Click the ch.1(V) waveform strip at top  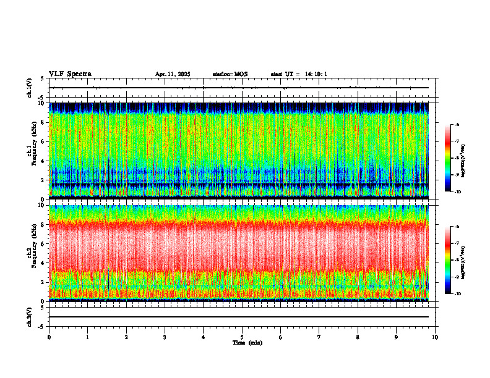tap(242, 88)
